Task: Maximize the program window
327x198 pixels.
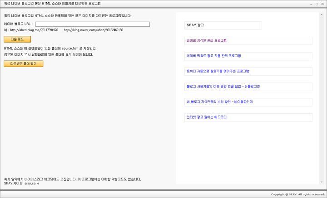Action: (x=317, y=4)
